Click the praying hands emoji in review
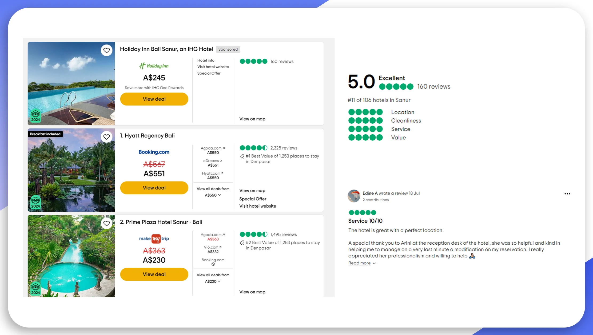 (472, 256)
